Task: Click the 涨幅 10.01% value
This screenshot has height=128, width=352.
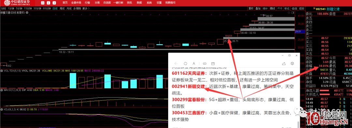Action: [324, 66]
